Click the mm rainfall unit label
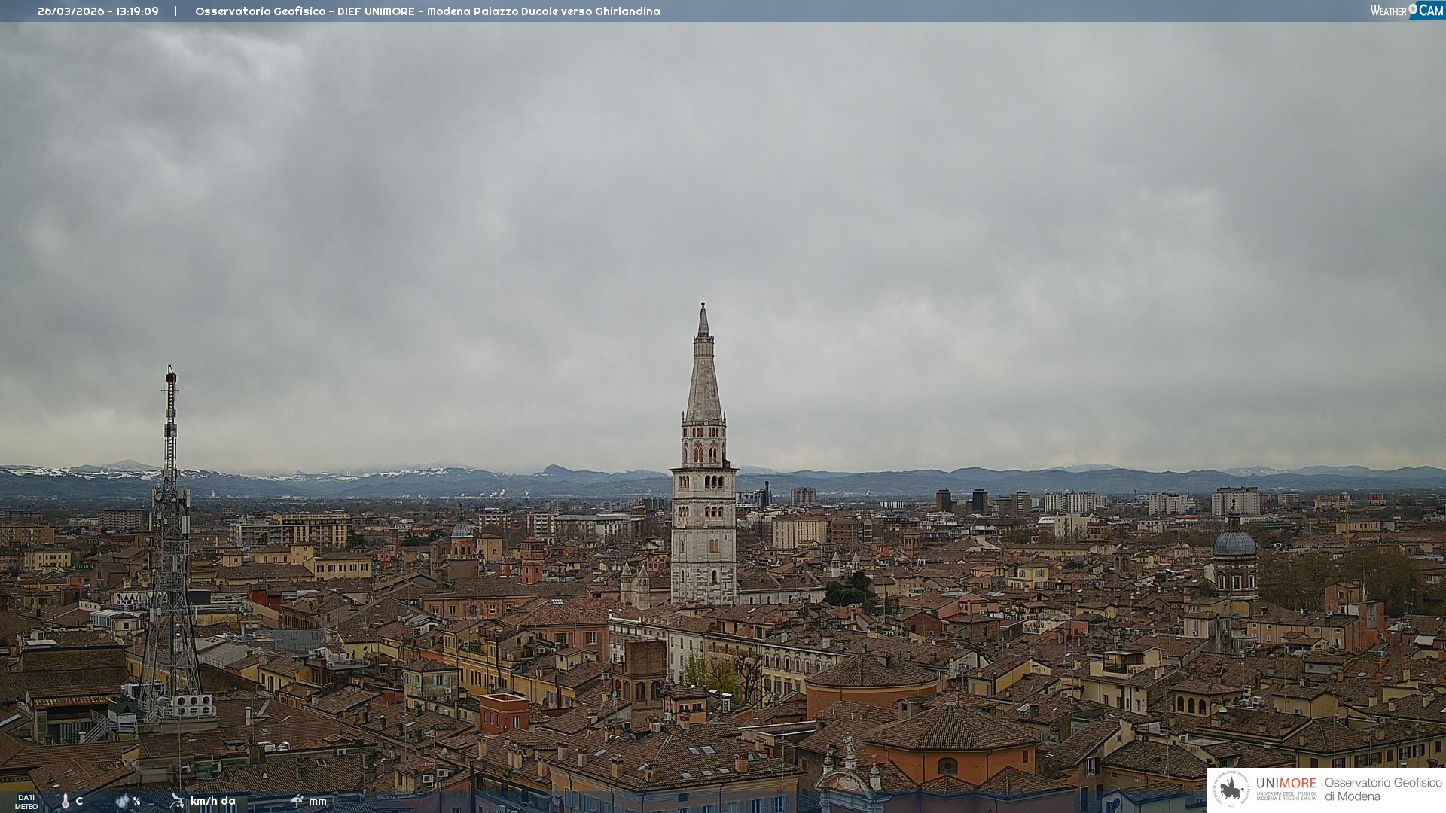Viewport: 1446px width, 813px height. (x=317, y=801)
